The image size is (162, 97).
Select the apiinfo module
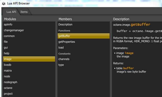point(29,24)
